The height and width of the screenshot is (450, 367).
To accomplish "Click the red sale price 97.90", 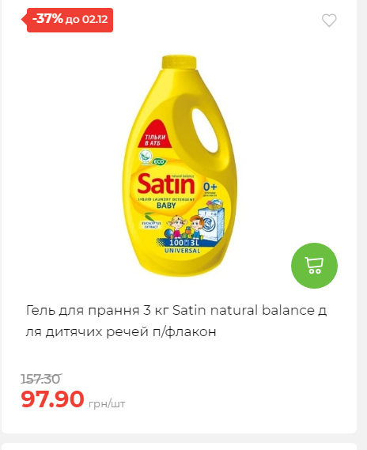I will [52, 399].
